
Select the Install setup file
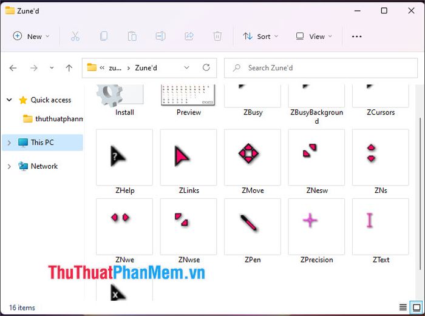[124, 101]
